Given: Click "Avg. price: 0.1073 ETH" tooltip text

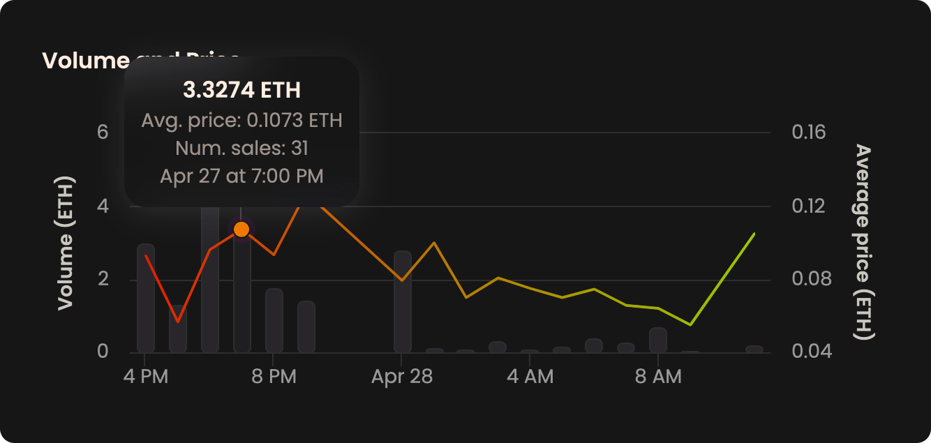Looking at the screenshot, I should click(x=241, y=121).
